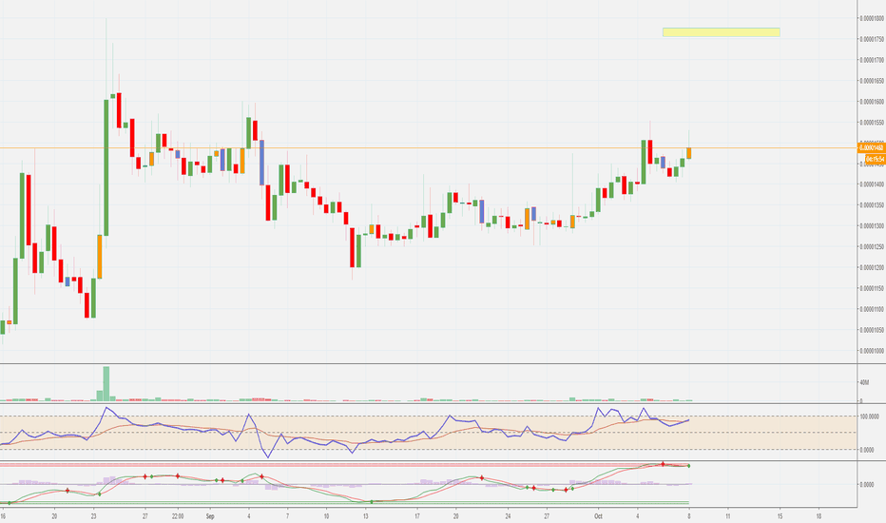Click the 0.00001600 price scale label
The image size is (886, 523).
point(872,102)
